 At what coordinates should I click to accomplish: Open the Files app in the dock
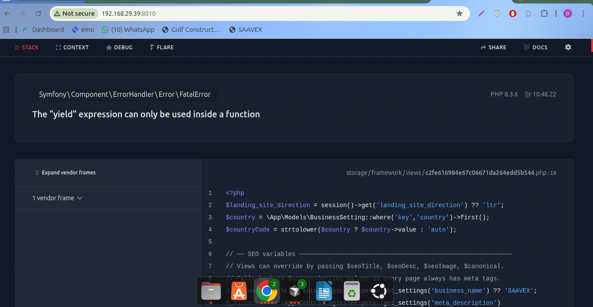(x=211, y=291)
